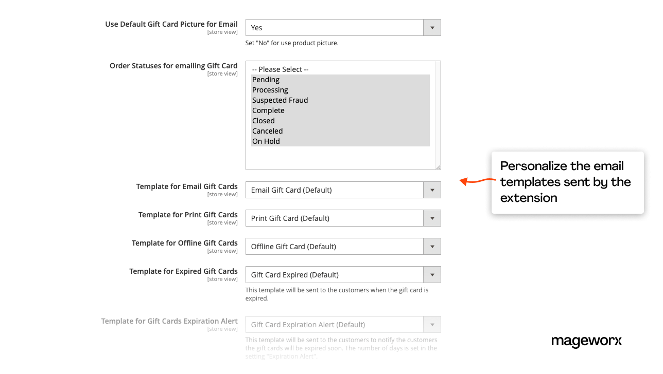Click the -- Please Select -- option
Screen dimensions: 663x374
(x=281, y=69)
